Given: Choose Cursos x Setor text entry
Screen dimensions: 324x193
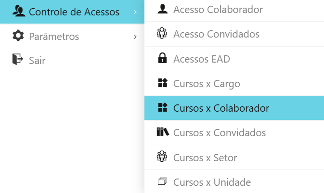Looking at the screenshot, I should pos(205,158).
